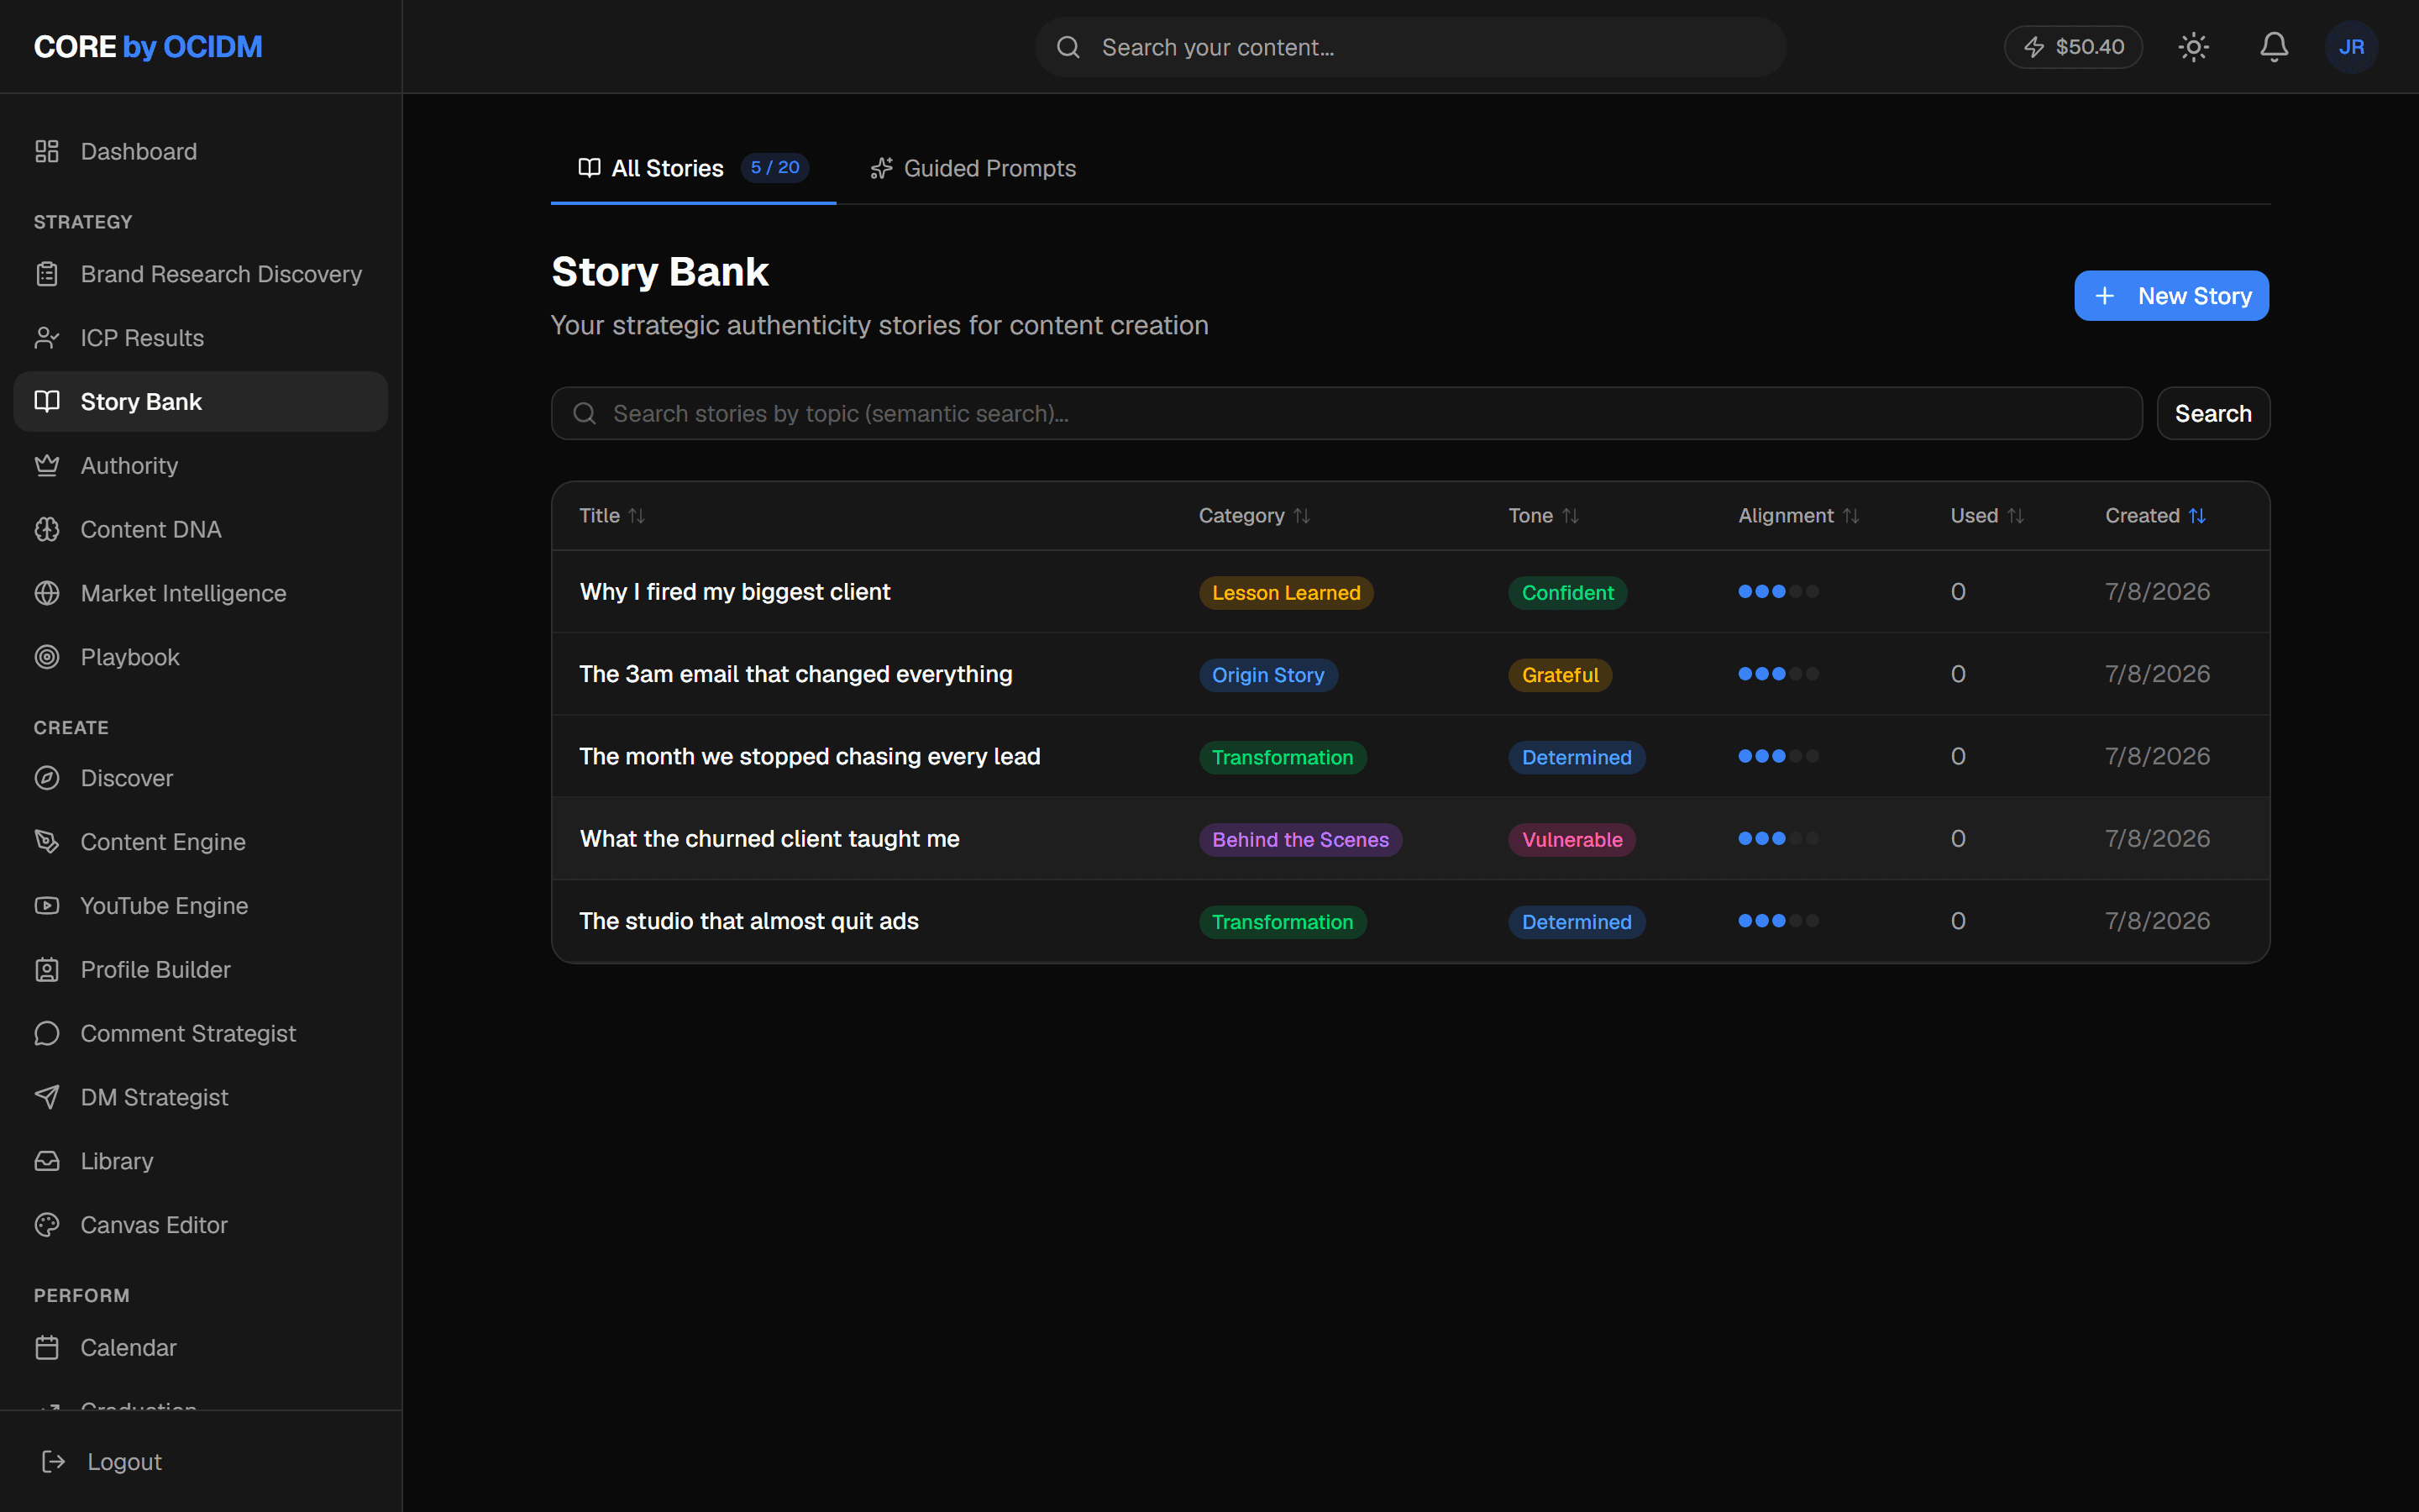Click Determined badge in 'studio' row
Image resolution: width=2419 pixels, height=1512 pixels.
pos(1577,922)
